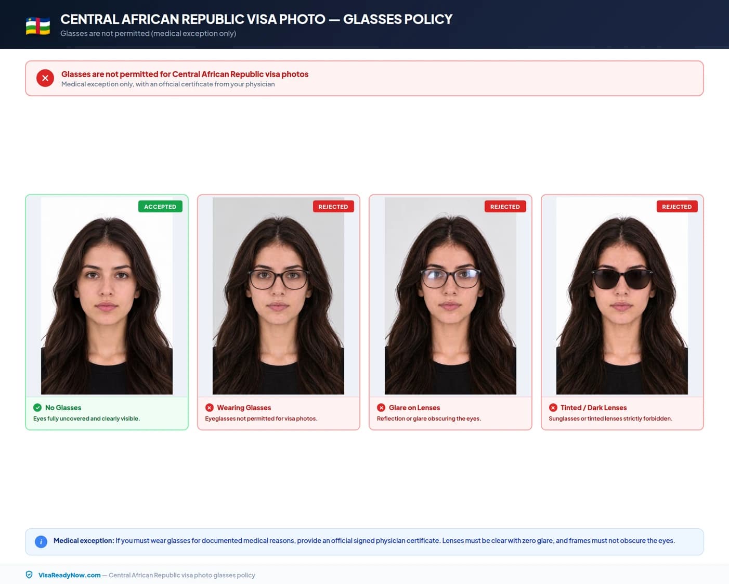
Task: Click the red X icon in the alert banner
Action: click(x=45, y=78)
